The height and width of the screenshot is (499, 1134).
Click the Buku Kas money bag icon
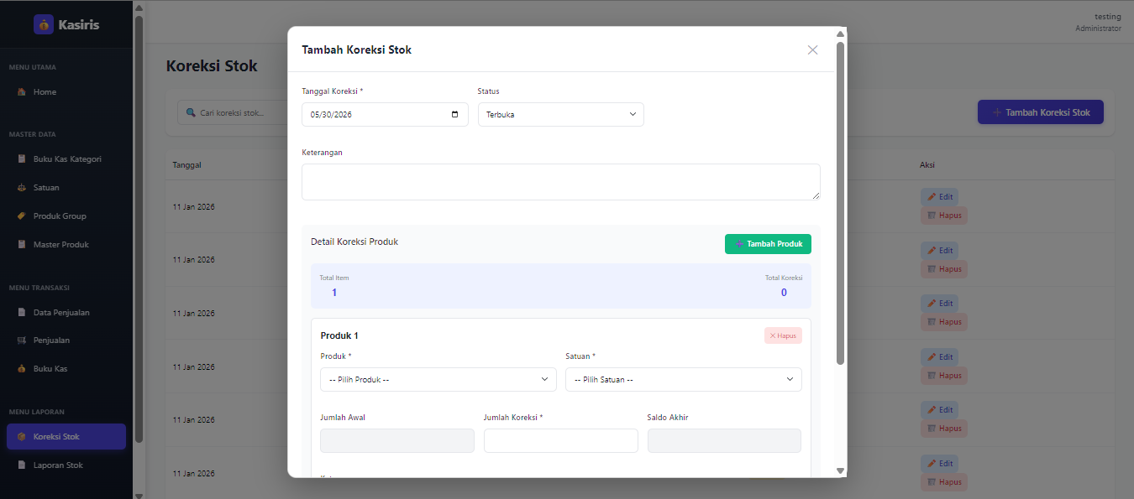coord(22,369)
